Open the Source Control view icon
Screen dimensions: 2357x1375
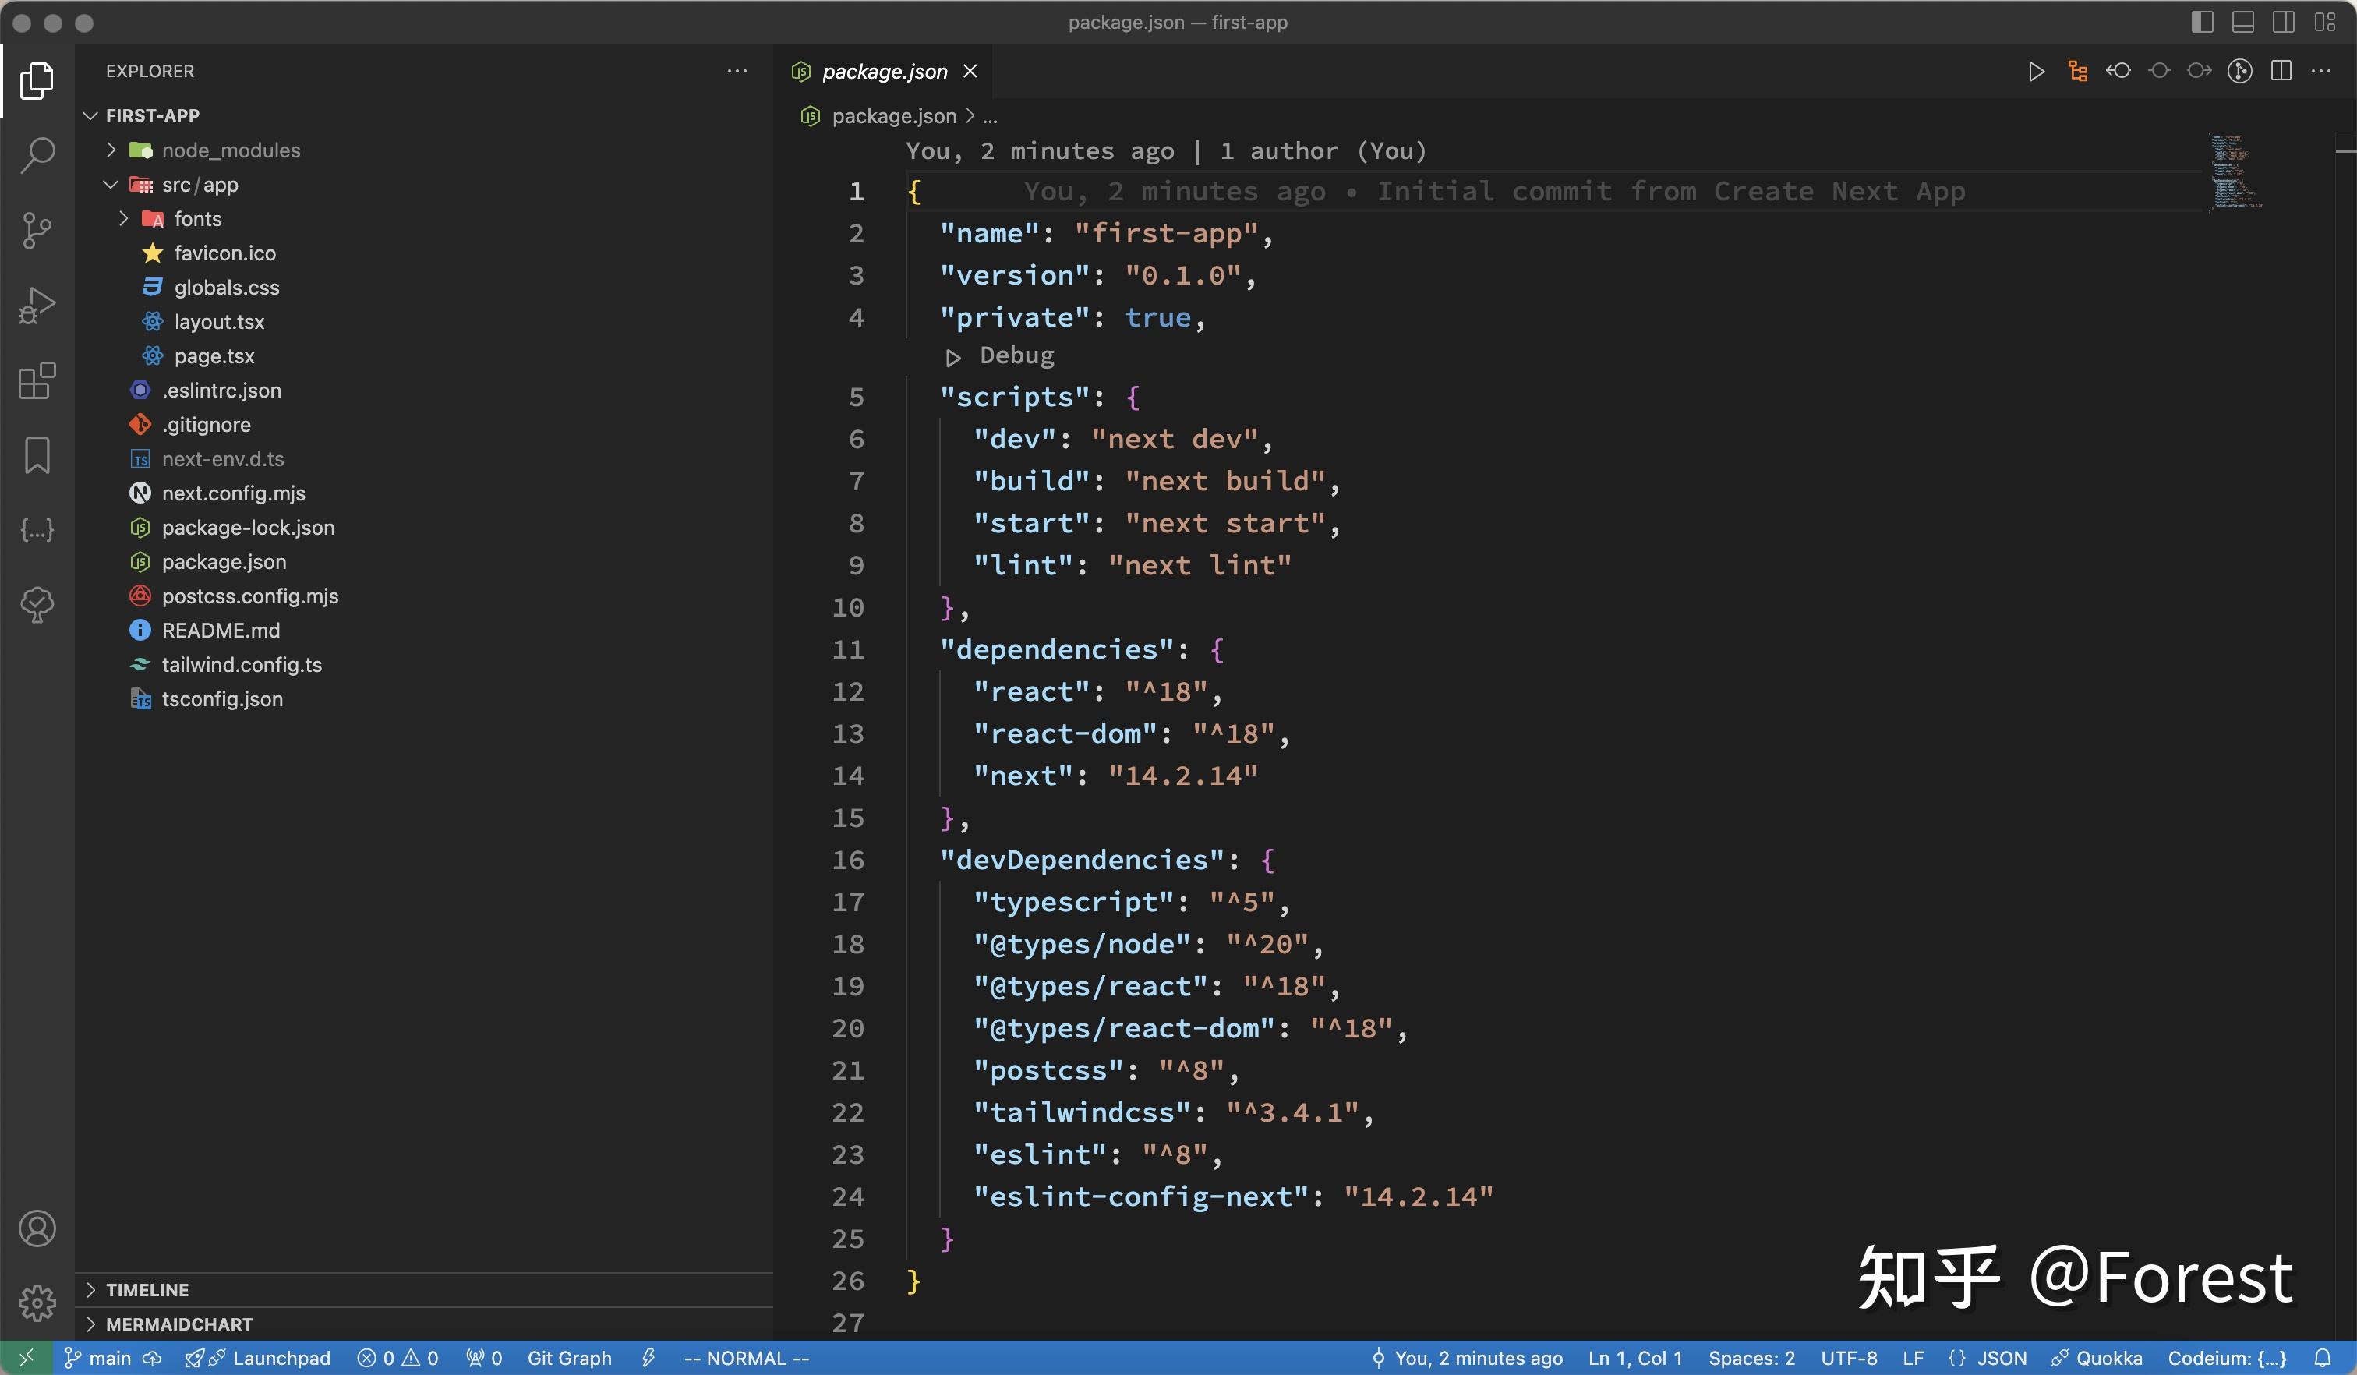pos(37,230)
